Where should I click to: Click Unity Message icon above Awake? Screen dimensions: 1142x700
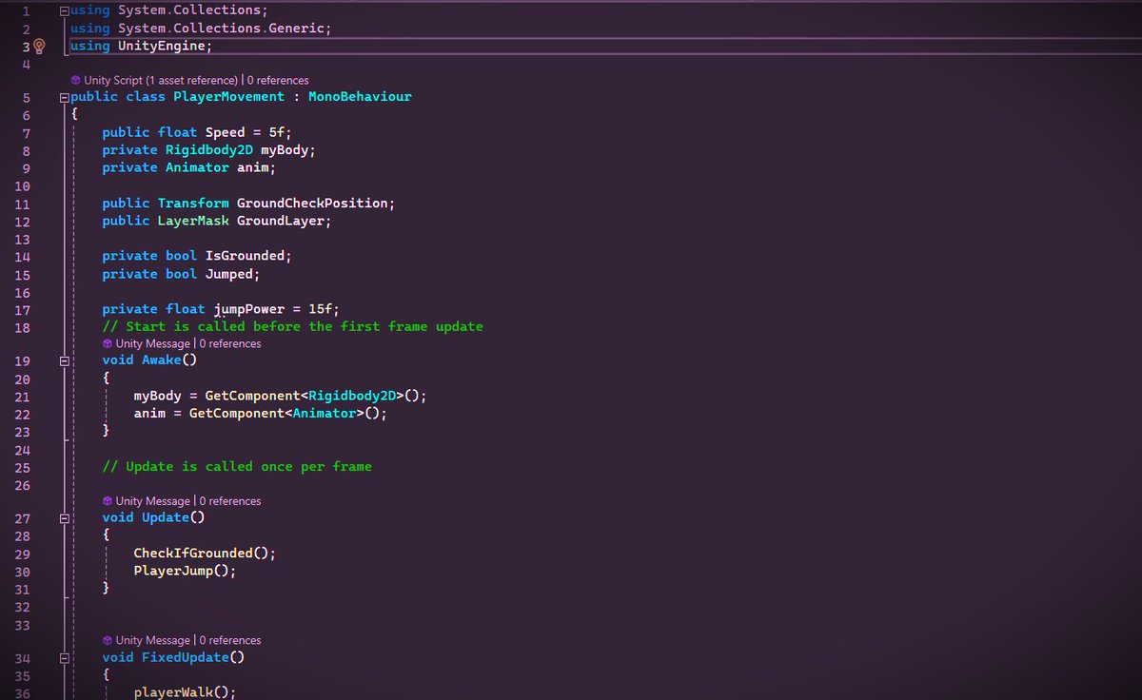108,343
